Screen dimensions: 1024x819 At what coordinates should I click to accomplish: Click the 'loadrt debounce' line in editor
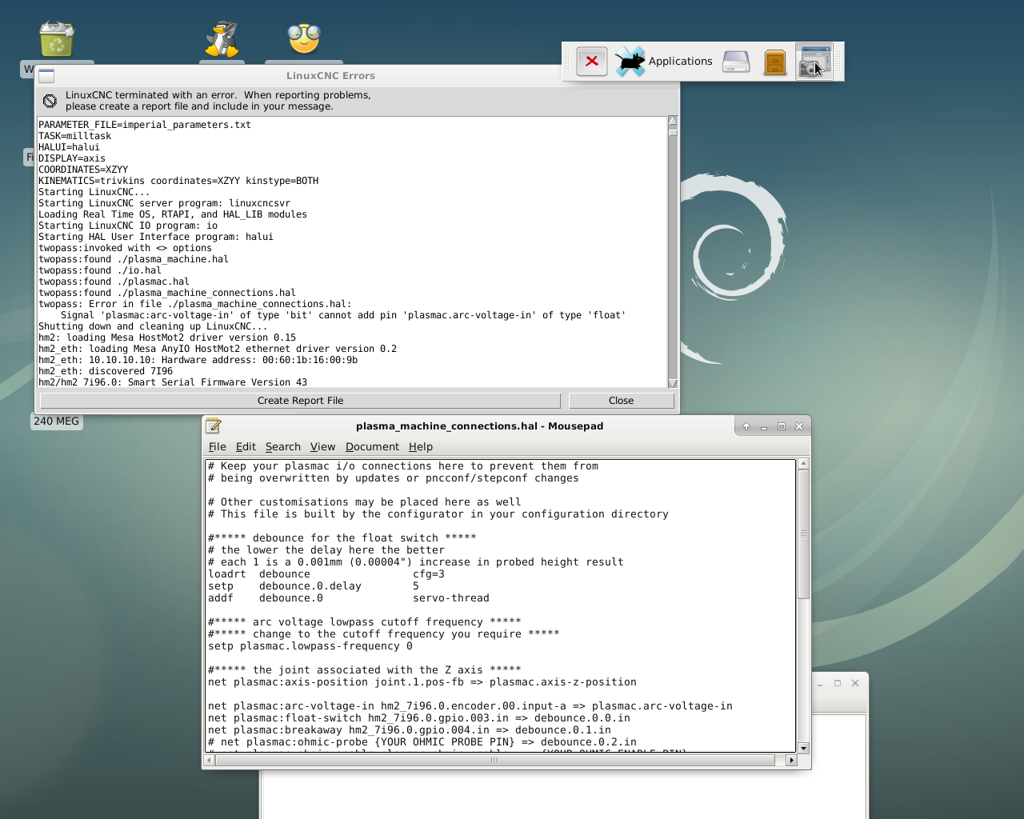click(326, 574)
